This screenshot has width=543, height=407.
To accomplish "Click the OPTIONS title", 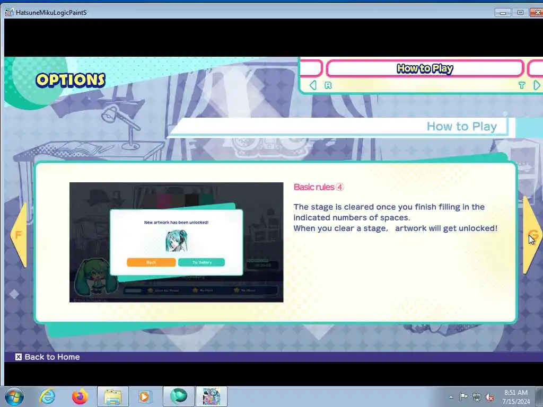I will 71,80.
